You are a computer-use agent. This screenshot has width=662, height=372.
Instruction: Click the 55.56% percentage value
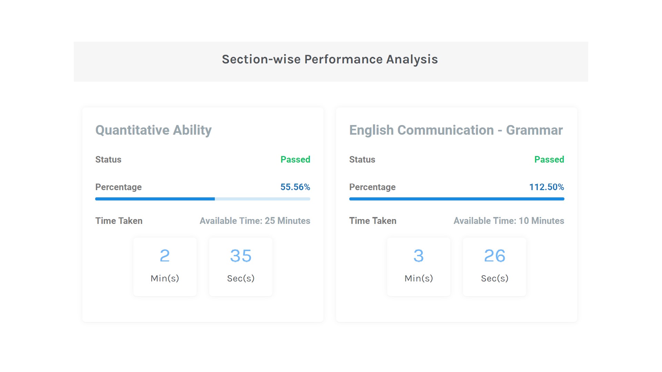[x=295, y=187]
